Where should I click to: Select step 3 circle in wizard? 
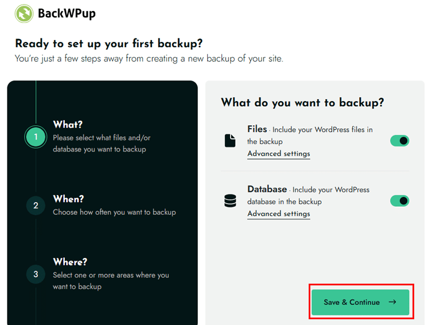click(36, 274)
